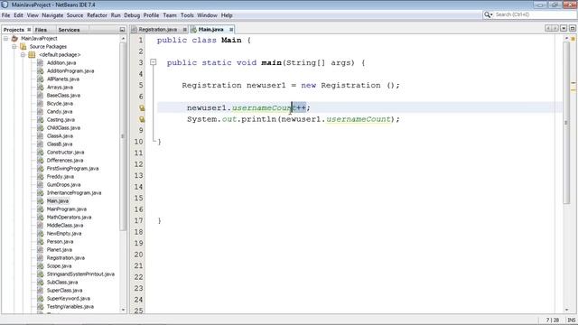This screenshot has height=325, width=578.
Task: Select Arrays.java file
Action: click(x=60, y=87)
